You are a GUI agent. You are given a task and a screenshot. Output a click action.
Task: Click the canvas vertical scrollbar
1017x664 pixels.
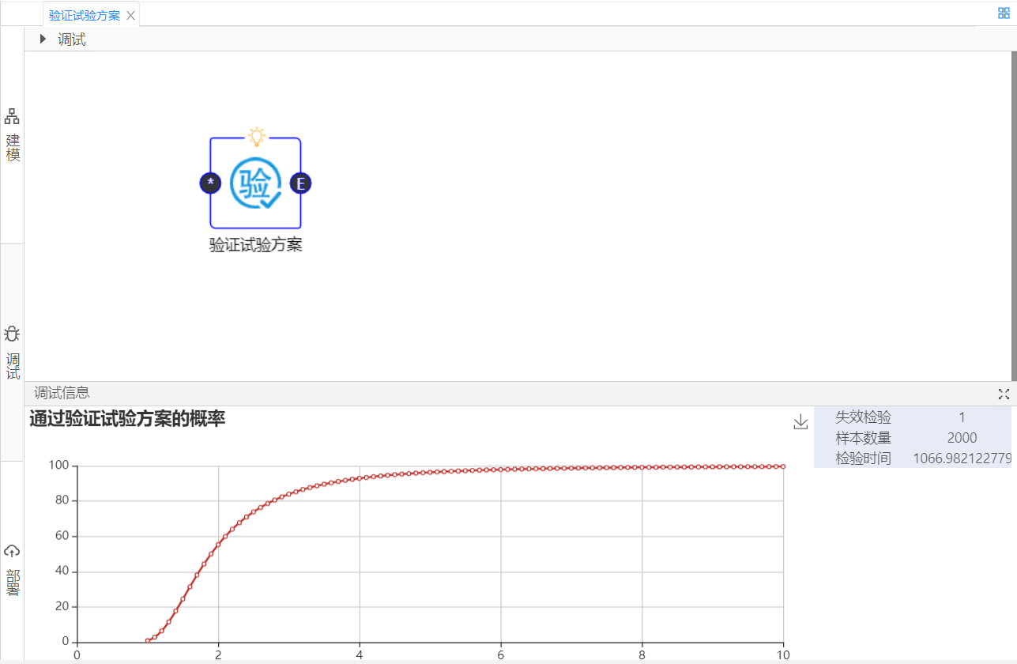click(x=1013, y=213)
